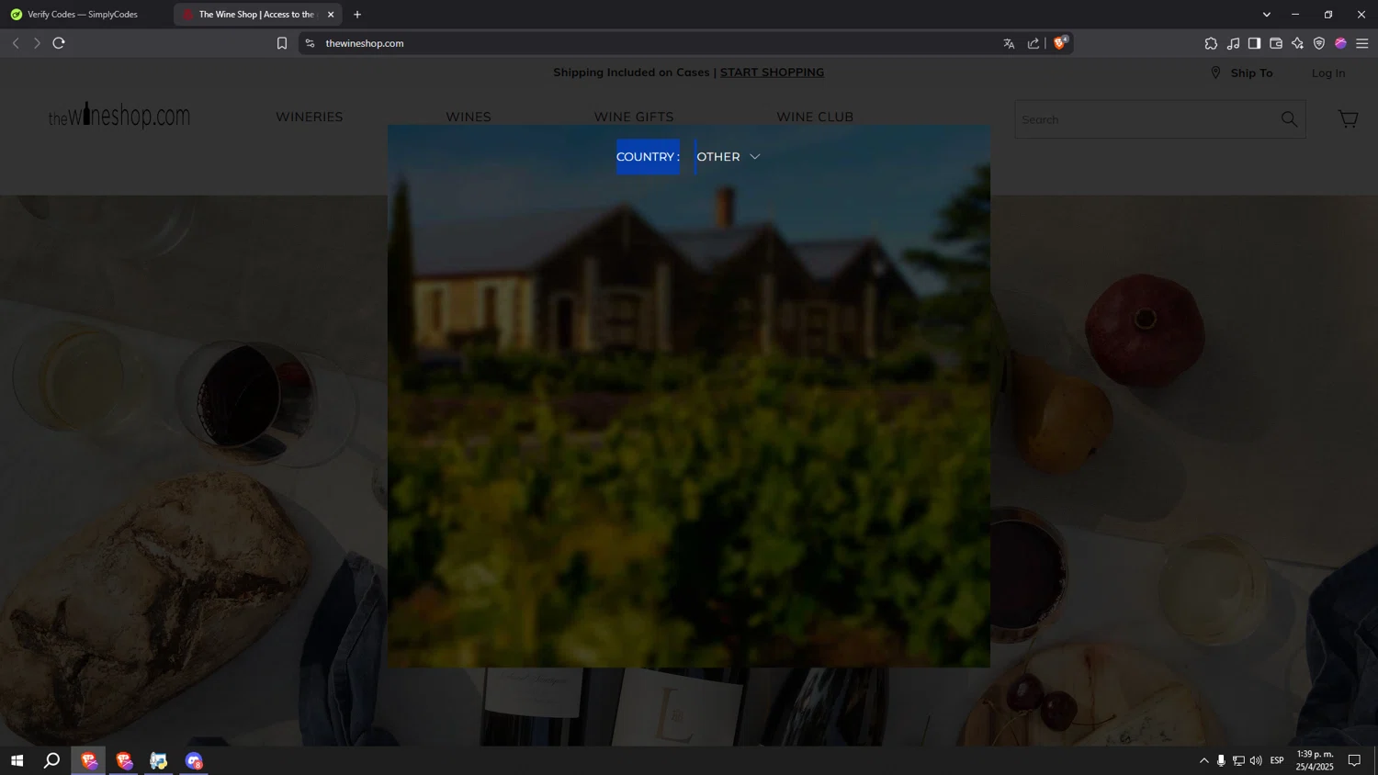Click the START SHOPPING link
This screenshot has width=1378, height=775.
[x=772, y=73]
